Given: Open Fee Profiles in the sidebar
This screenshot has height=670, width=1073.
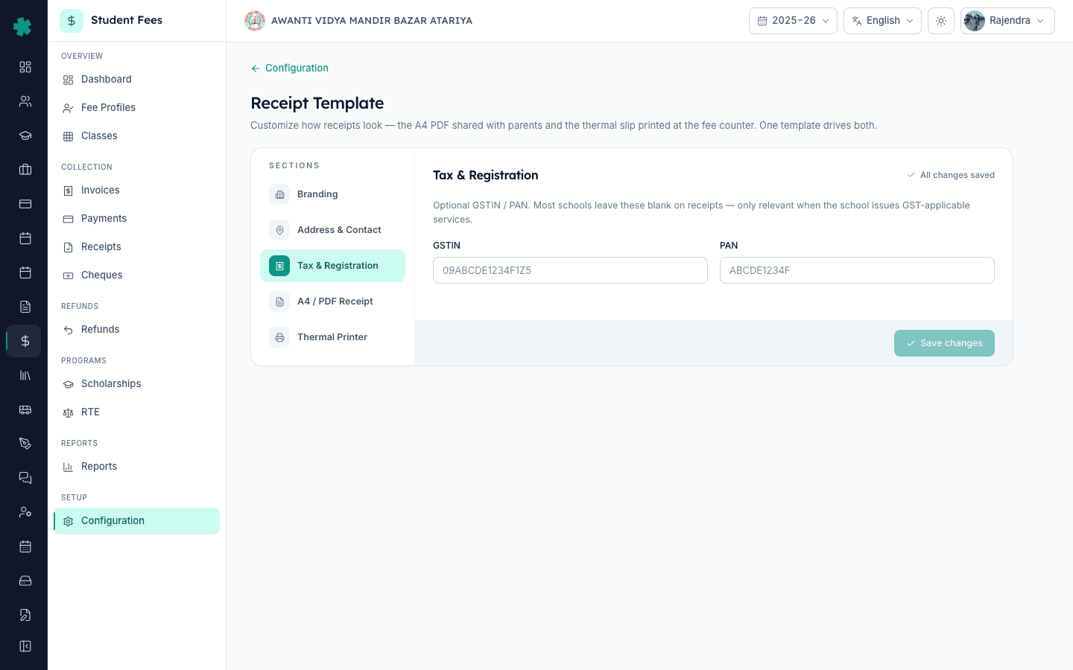Looking at the screenshot, I should tap(136, 108).
